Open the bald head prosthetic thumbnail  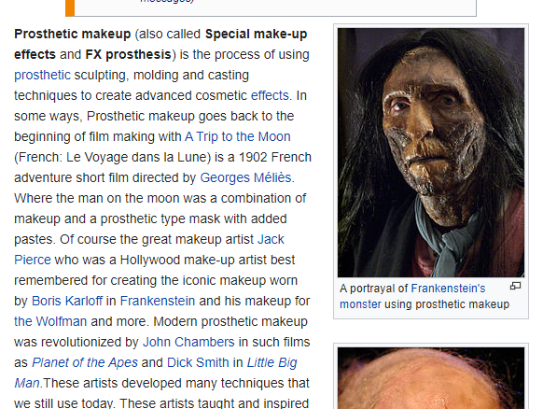[x=431, y=378]
